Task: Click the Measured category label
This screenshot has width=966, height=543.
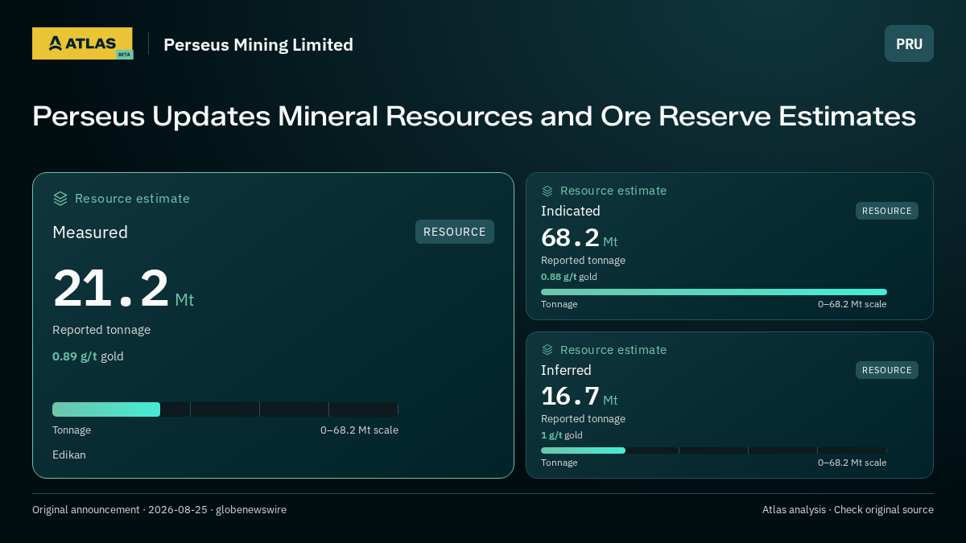Action: 90,232
